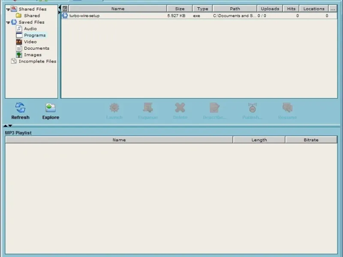
Task: Click the Delete X icon
Action: click(x=180, y=108)
